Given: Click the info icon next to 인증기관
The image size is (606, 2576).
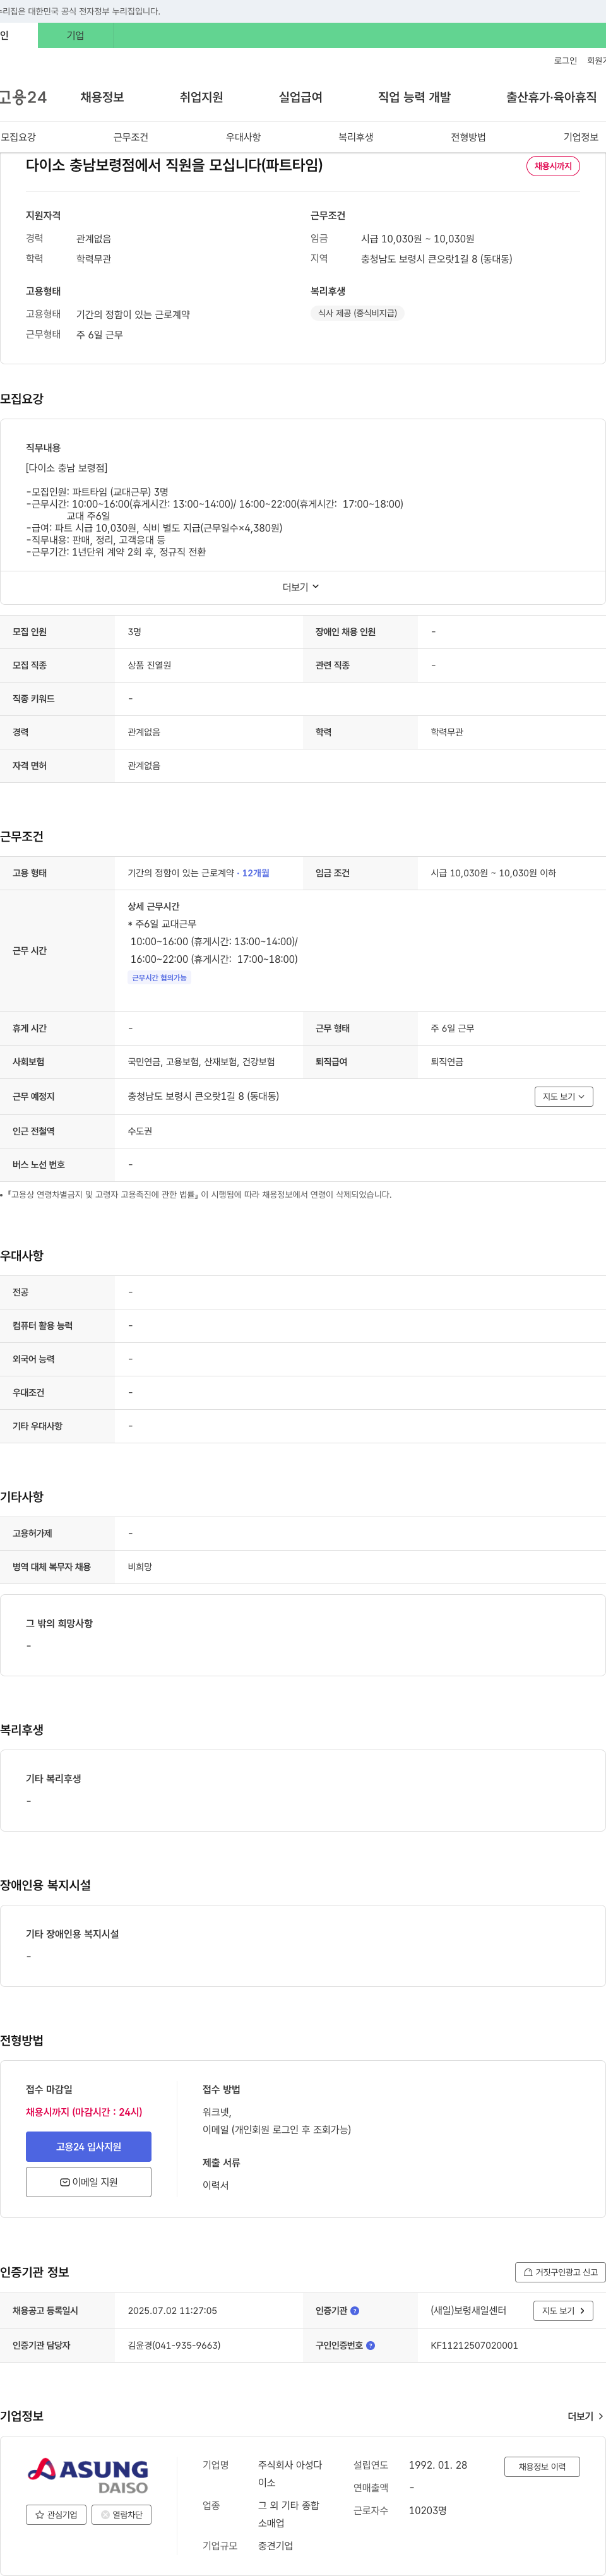Looking at the screenshot, I should (355, 2311).
